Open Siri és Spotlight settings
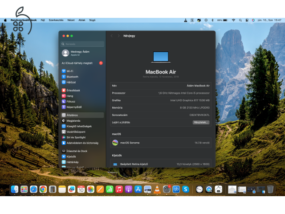 [82, 137]
